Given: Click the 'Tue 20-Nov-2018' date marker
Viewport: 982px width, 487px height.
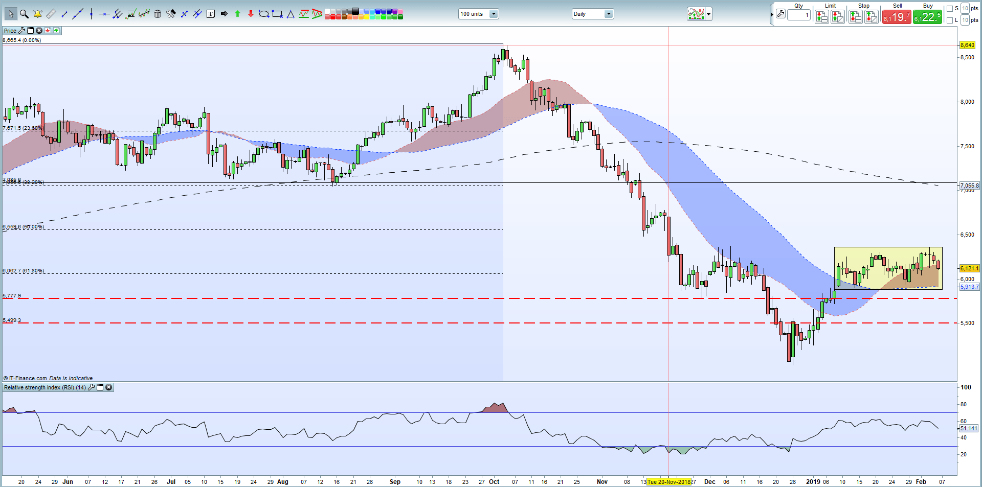Looking at the screenshot, I should click(669, 481).
